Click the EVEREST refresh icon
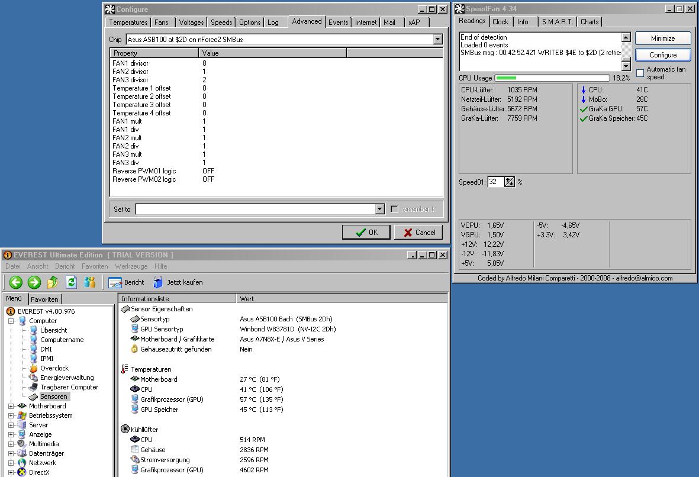The image size is (699, 477). point(72,282)
